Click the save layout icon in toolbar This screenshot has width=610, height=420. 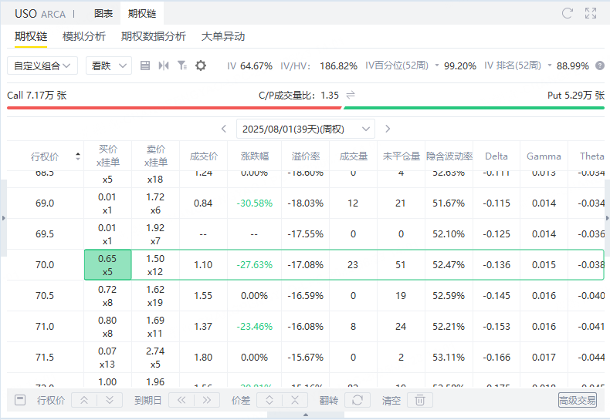[145, 66]
